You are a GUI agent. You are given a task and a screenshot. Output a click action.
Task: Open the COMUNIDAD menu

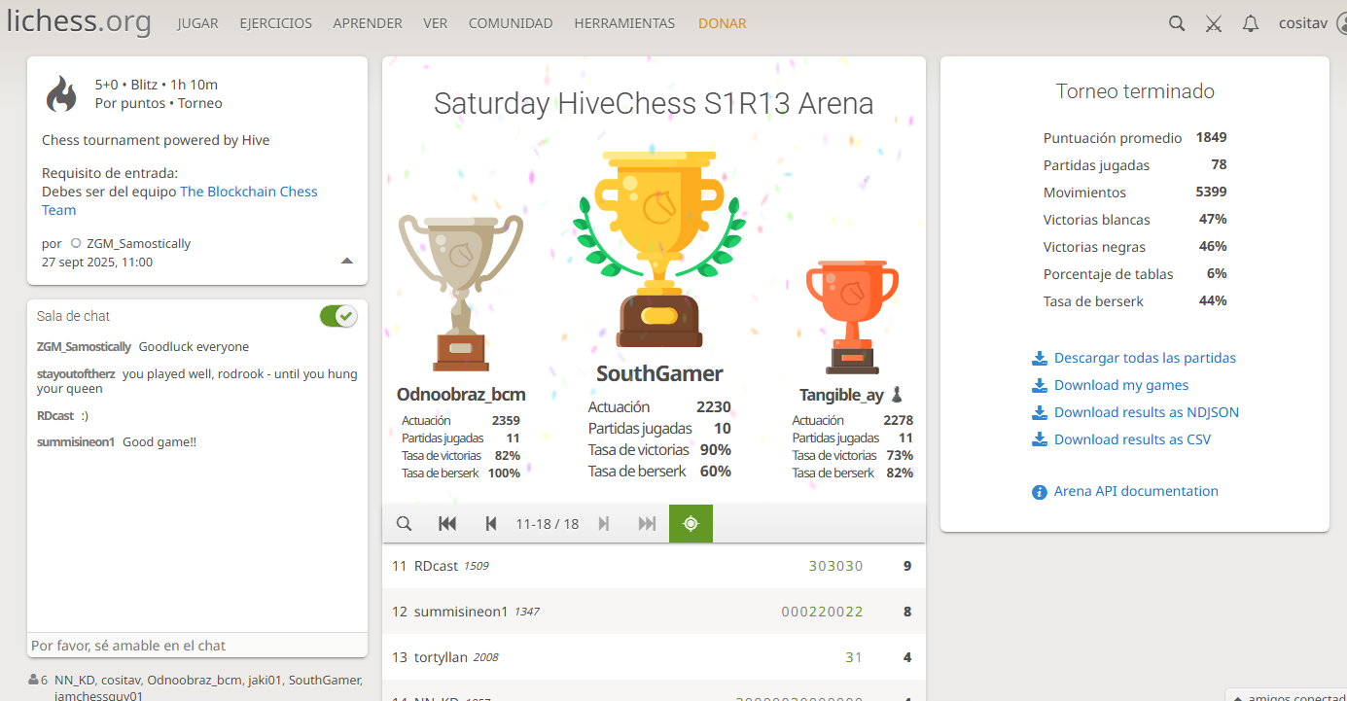[511, 23]
